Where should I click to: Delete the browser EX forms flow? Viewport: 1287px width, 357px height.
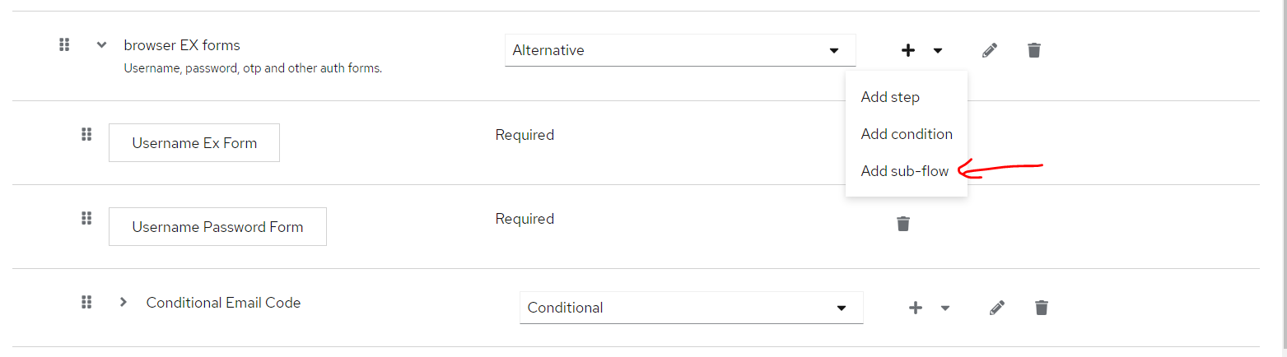pyautogui.click(x=1034, y=50)
